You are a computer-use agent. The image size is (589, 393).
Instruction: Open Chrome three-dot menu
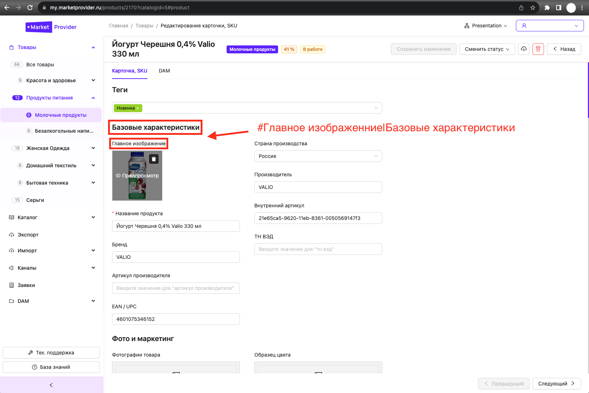click(582, 8)
